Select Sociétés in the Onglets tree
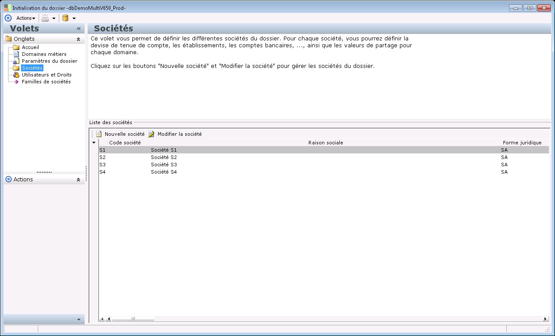 point(32,68)
